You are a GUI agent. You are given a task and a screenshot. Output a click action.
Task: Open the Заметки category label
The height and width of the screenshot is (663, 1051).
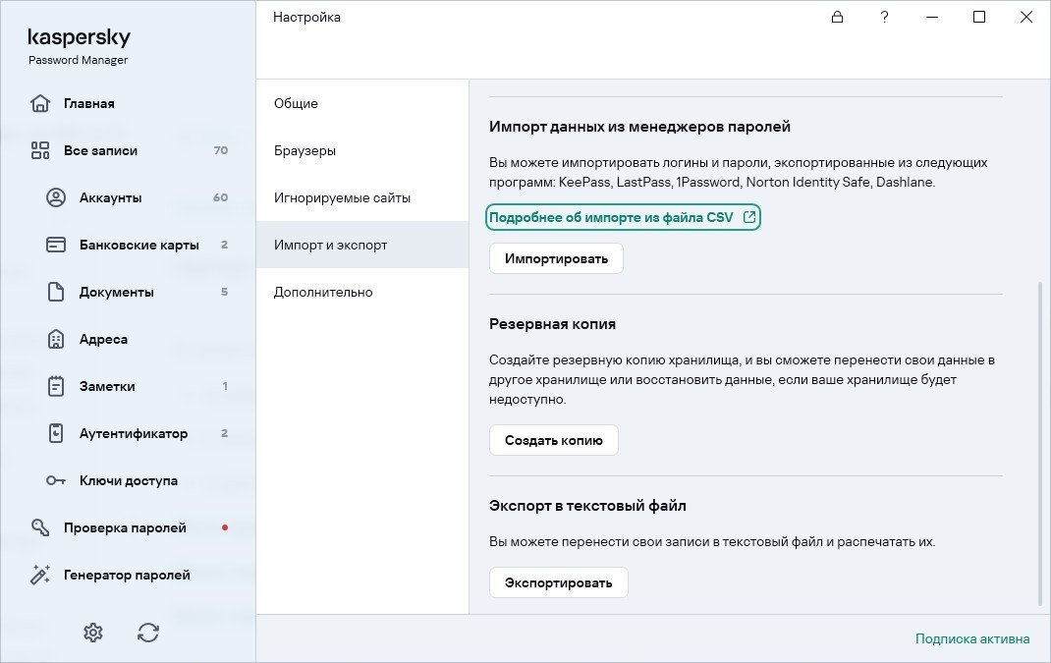pos(107,386)
